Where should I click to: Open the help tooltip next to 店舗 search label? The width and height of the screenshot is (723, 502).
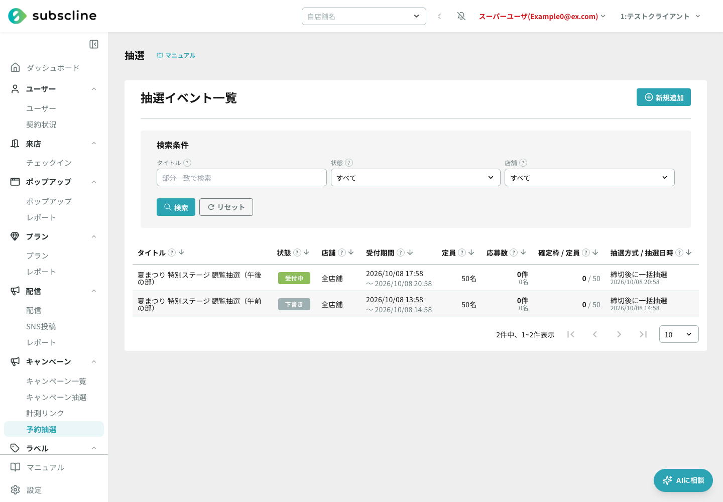coord(523,163)
